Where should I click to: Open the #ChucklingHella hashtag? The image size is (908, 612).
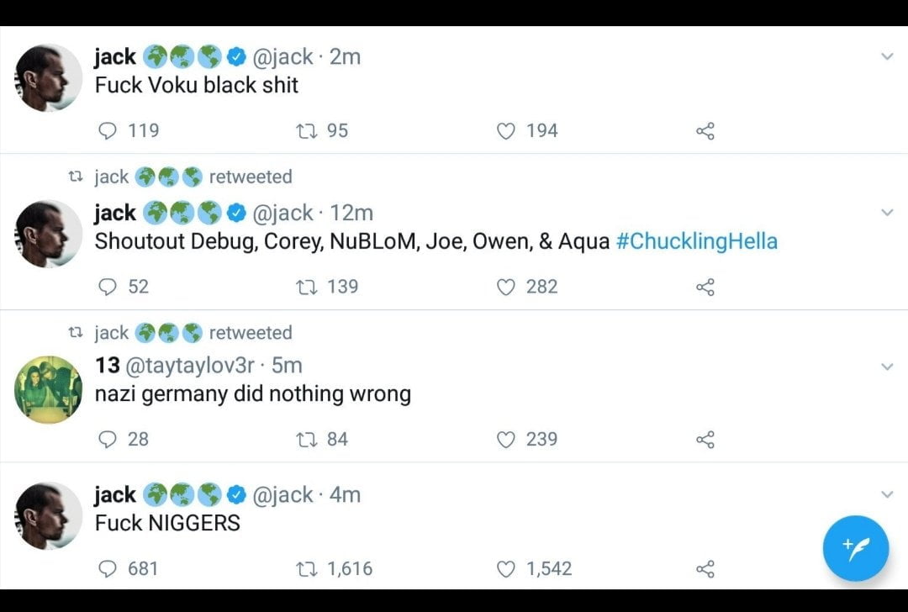pyautogui.click(x=696, y=241)
